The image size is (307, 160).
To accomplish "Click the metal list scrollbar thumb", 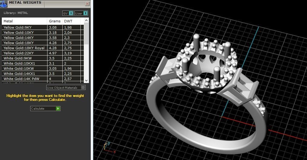I will [86, 34].
